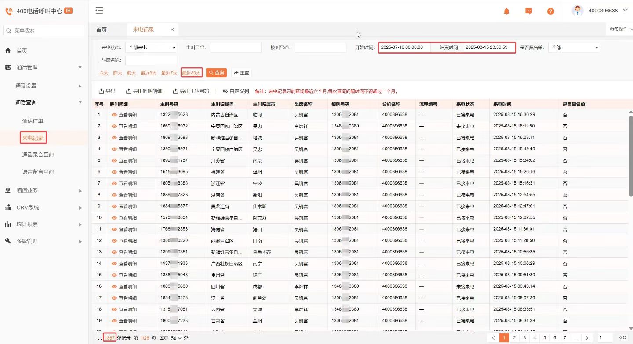
Task: Click the vertical table scrollbar
Action: tap(631, 154)
